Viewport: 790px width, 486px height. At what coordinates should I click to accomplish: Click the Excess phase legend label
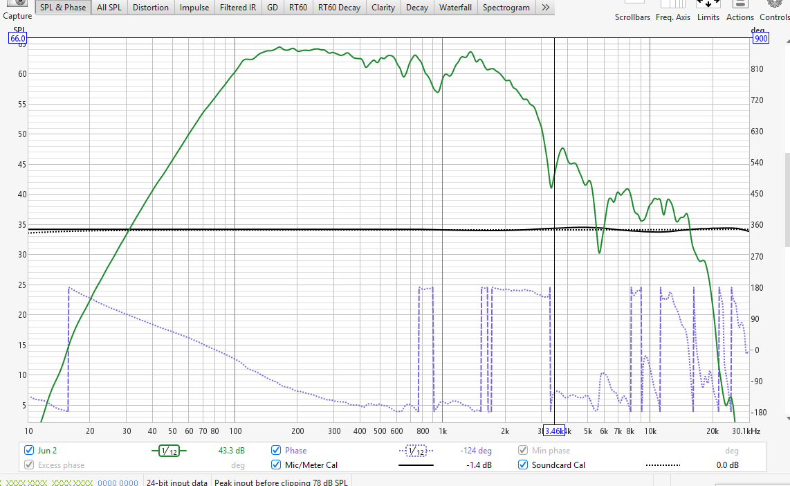tap(61, 465)
